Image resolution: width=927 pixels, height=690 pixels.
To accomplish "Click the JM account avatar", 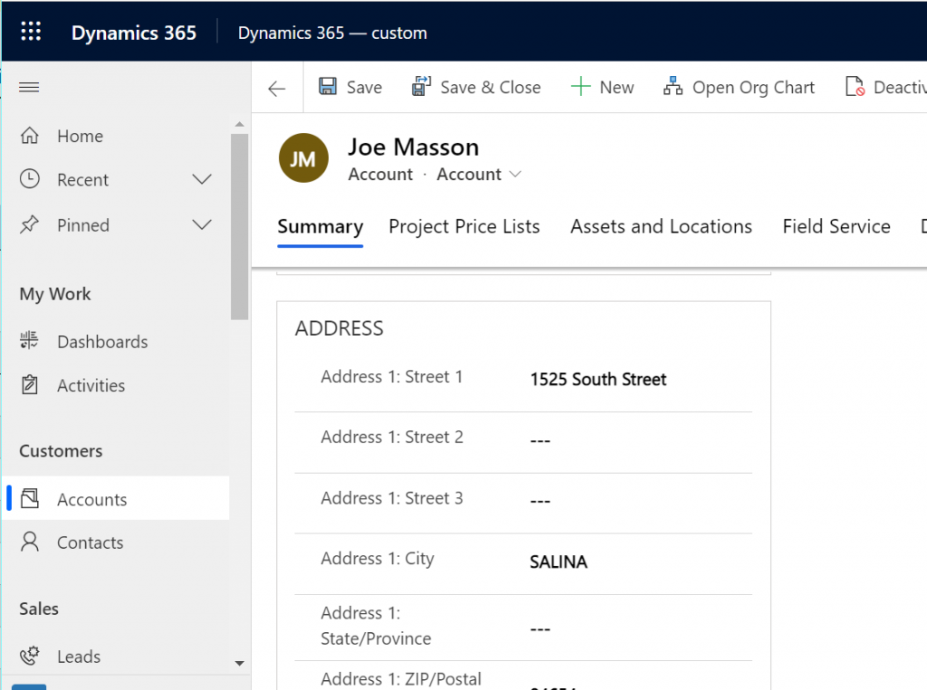I will point(303,157).
